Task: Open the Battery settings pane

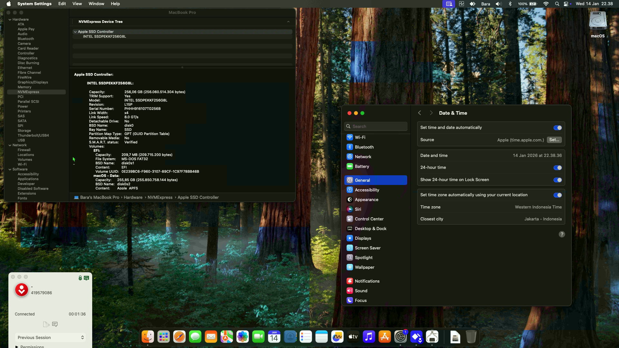Action: click(x=362, y=166)
